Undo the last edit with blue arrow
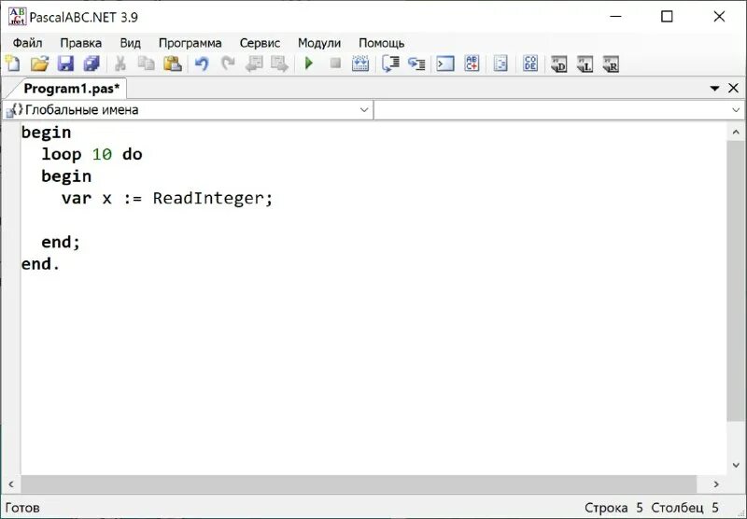The image size is (747, 519). (x=202, y=63)
